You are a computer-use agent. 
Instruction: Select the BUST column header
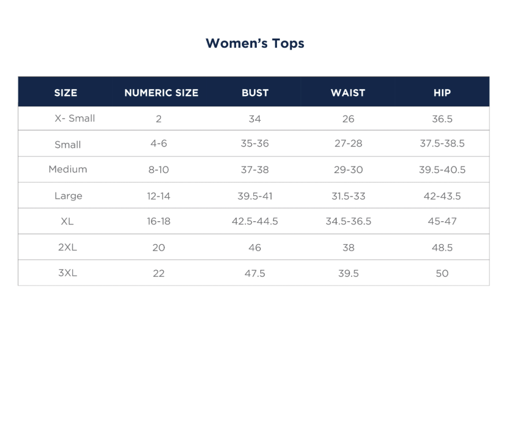tap(255, 92)
